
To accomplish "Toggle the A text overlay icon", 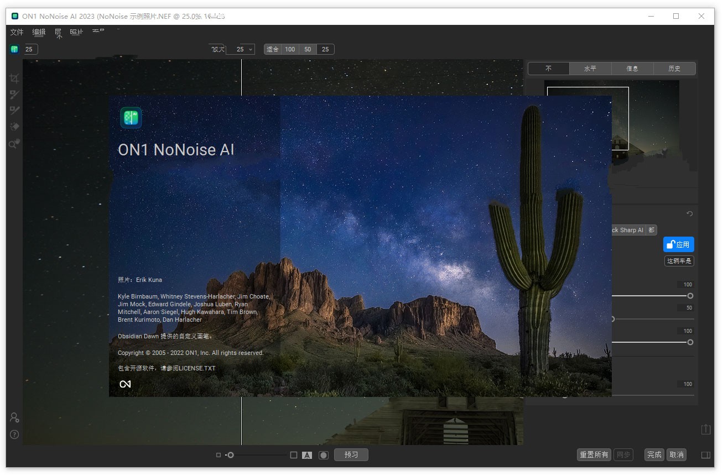I will coord(307,455).
